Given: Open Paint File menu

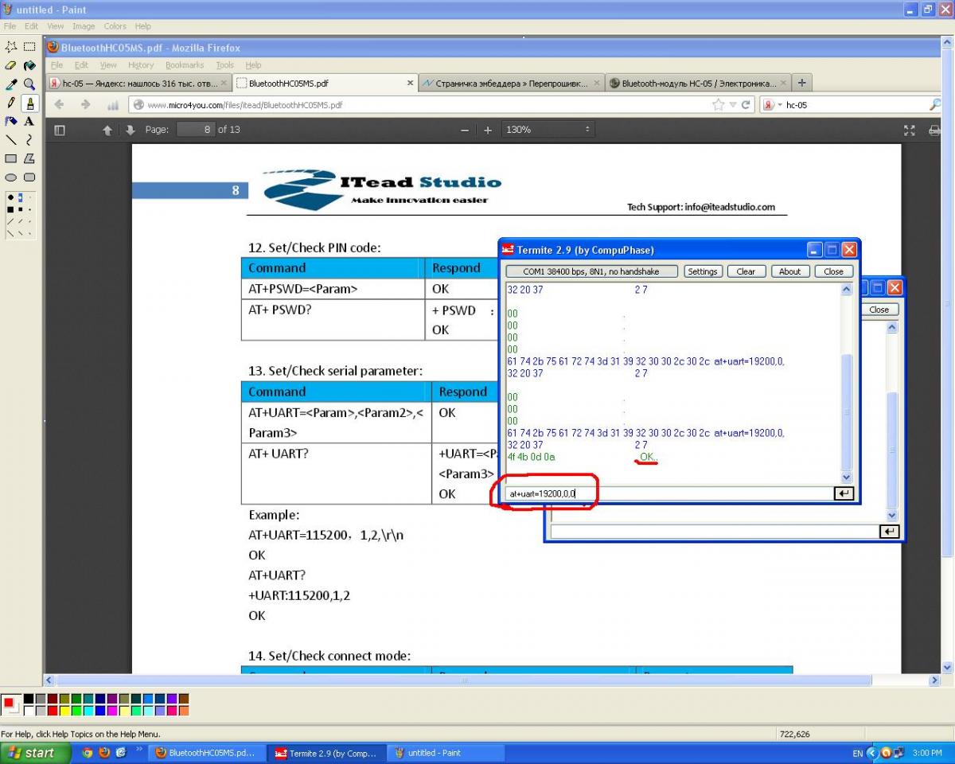Looking at the screenshot, I should coord(10,26).
